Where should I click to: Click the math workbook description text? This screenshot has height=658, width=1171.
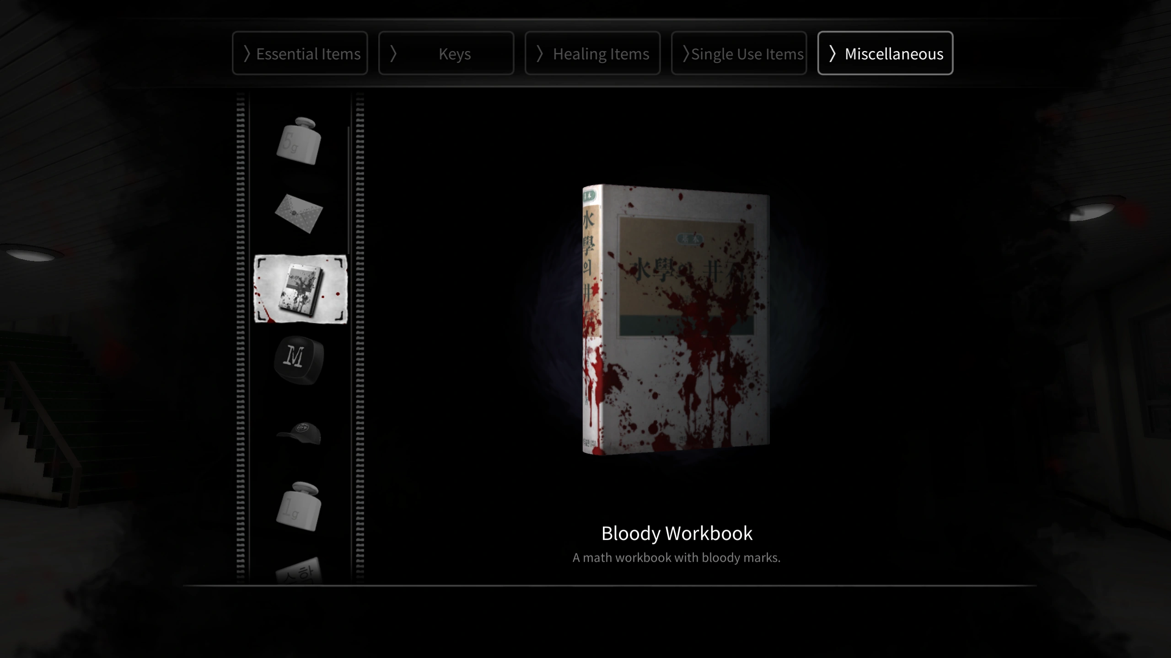[x=677, y=558]
